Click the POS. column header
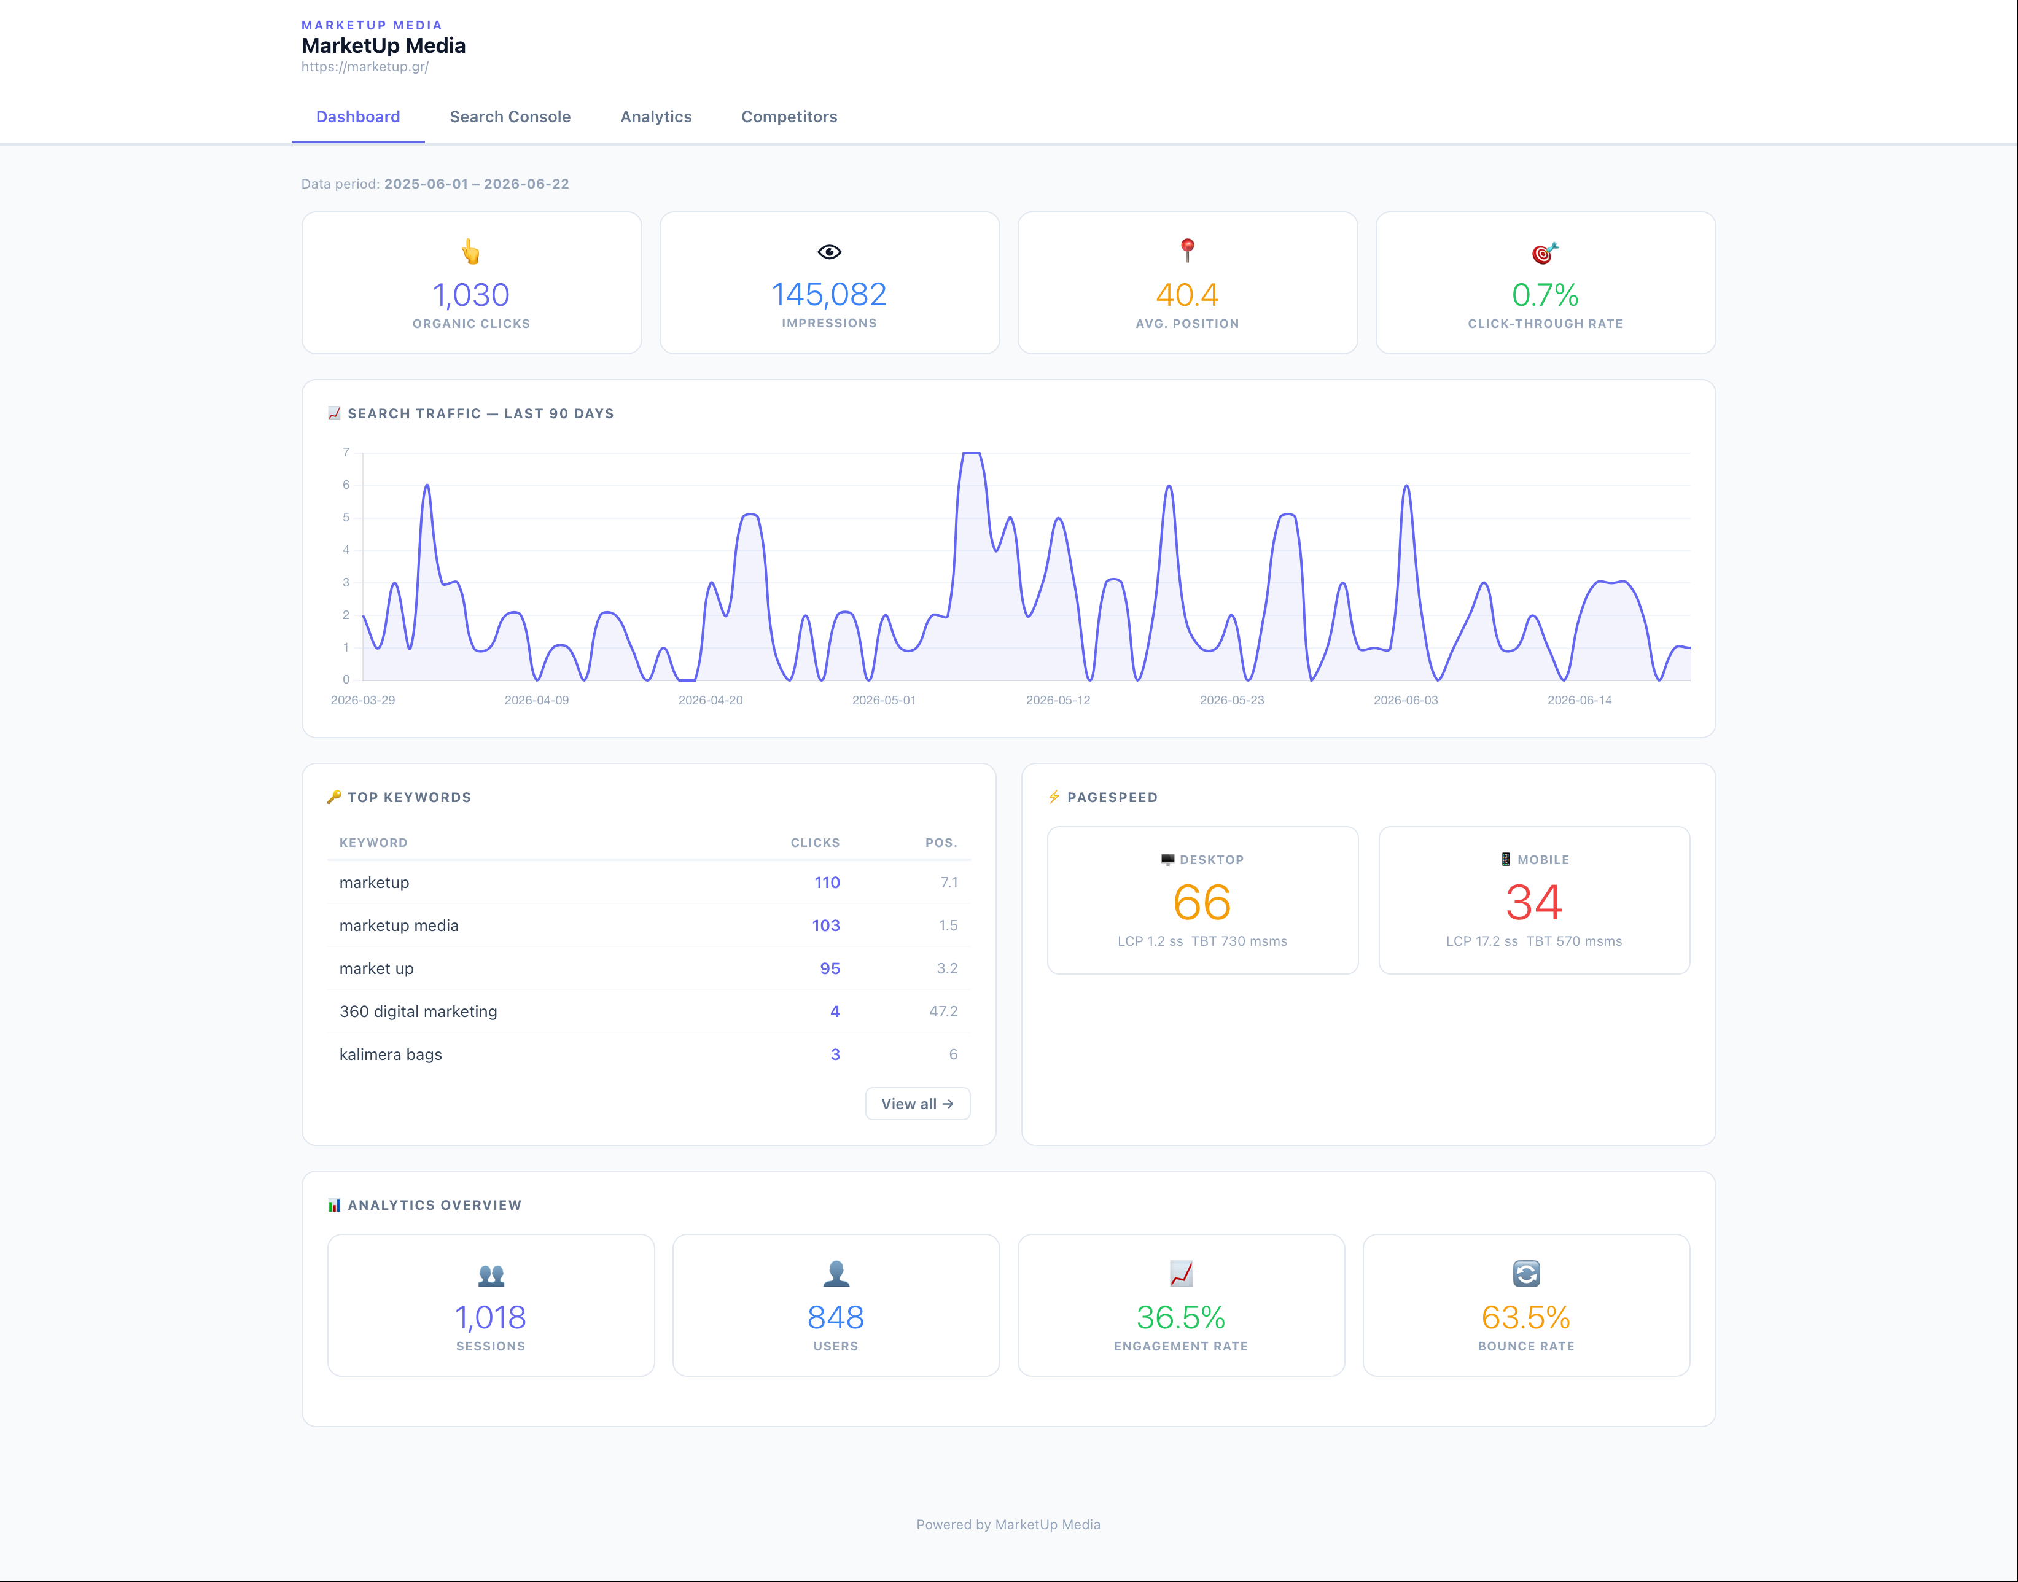The height and width of the screenshot is (1582, 2018). (x=942, y=843)
